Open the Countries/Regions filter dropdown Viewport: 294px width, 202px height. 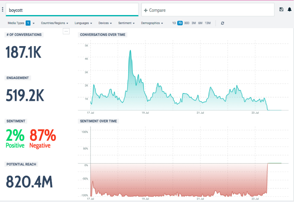coord(54,23)
